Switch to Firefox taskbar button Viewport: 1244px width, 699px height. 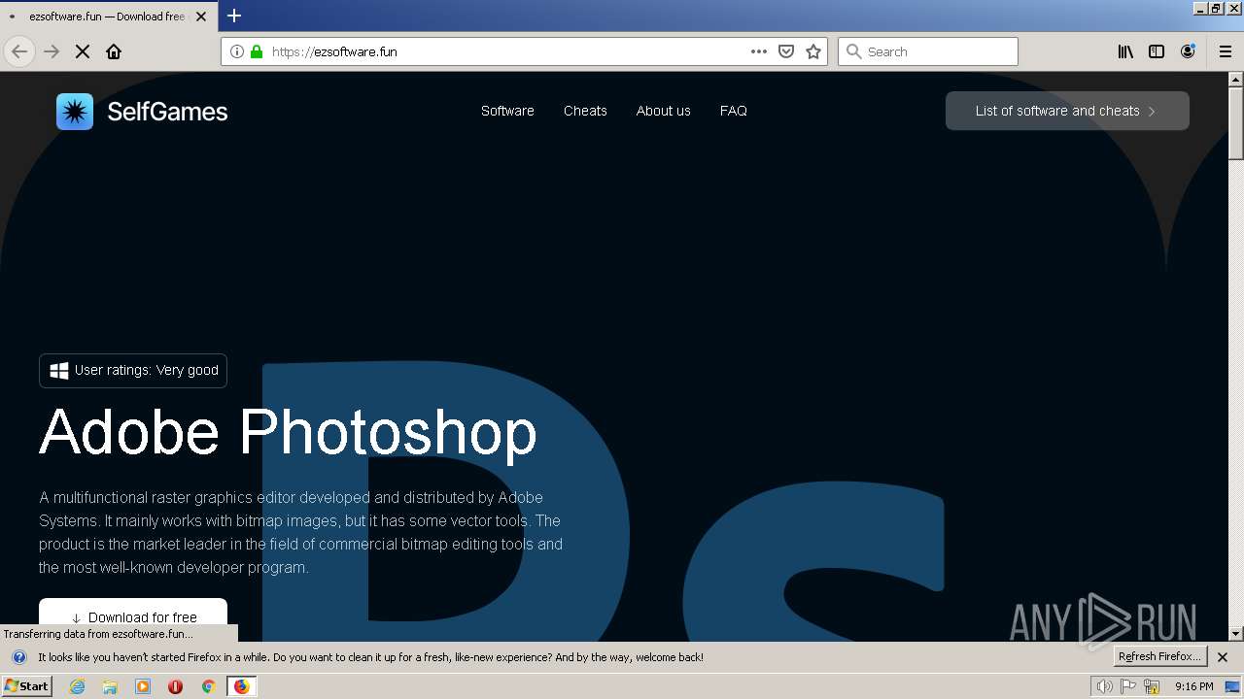(241, 686)
